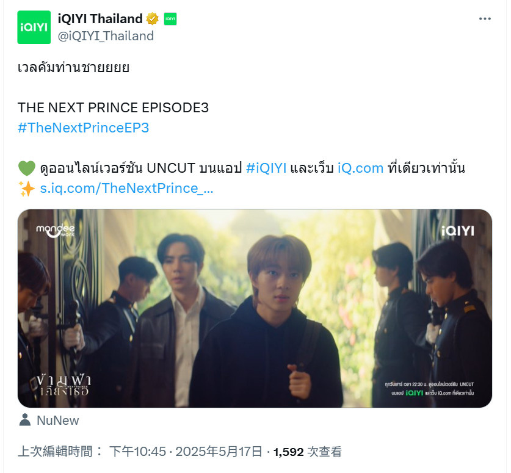Click the sparkles emoji before link
Screen dimensions: 511x473
(27, 189)
